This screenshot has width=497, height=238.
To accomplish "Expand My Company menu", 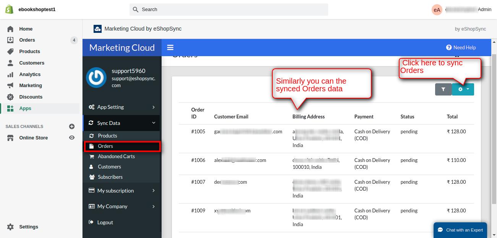I will 121,206.
